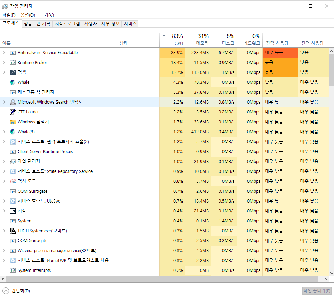Click the 데스크톱 창 관리자 icon
Screen dimensions: 334x297
(13, 92)
